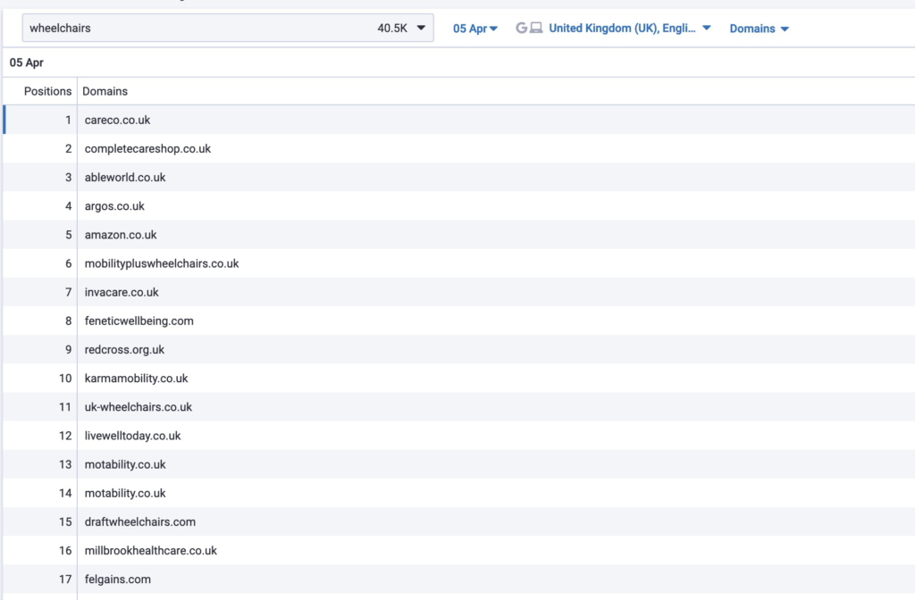Expand the United Kingdom (UK) location dropdown
Viewport: 915px width, 600px height.
[630, 28]
